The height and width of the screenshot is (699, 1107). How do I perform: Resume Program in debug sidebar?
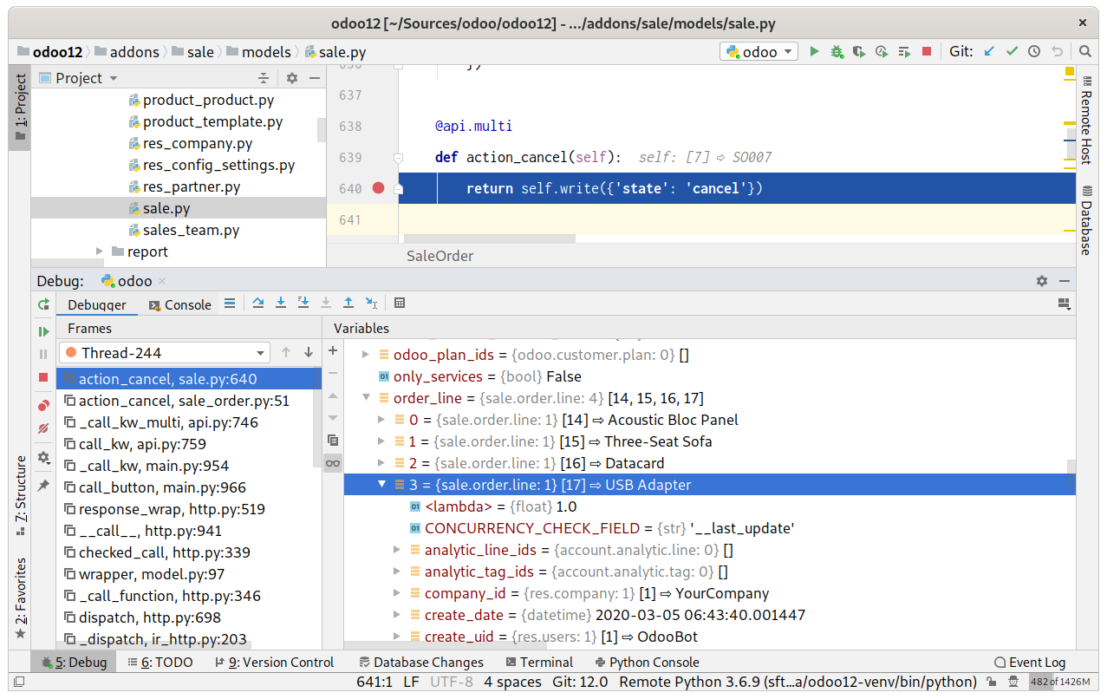click(43, 331)
